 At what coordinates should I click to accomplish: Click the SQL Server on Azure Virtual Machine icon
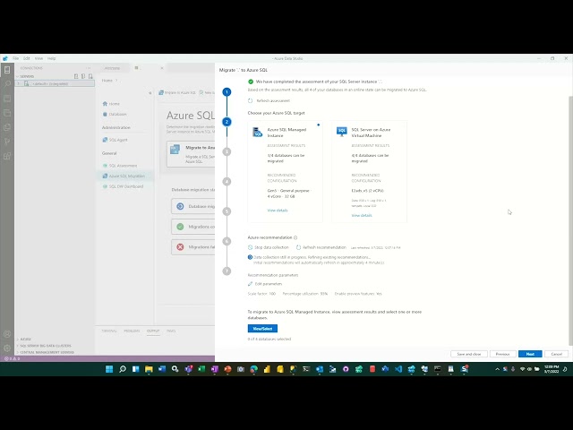pos(342,132)
